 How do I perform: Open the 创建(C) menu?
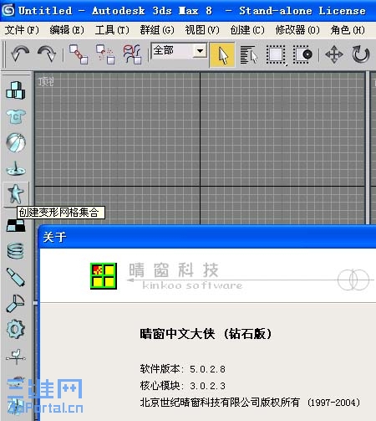pos(247,30)
